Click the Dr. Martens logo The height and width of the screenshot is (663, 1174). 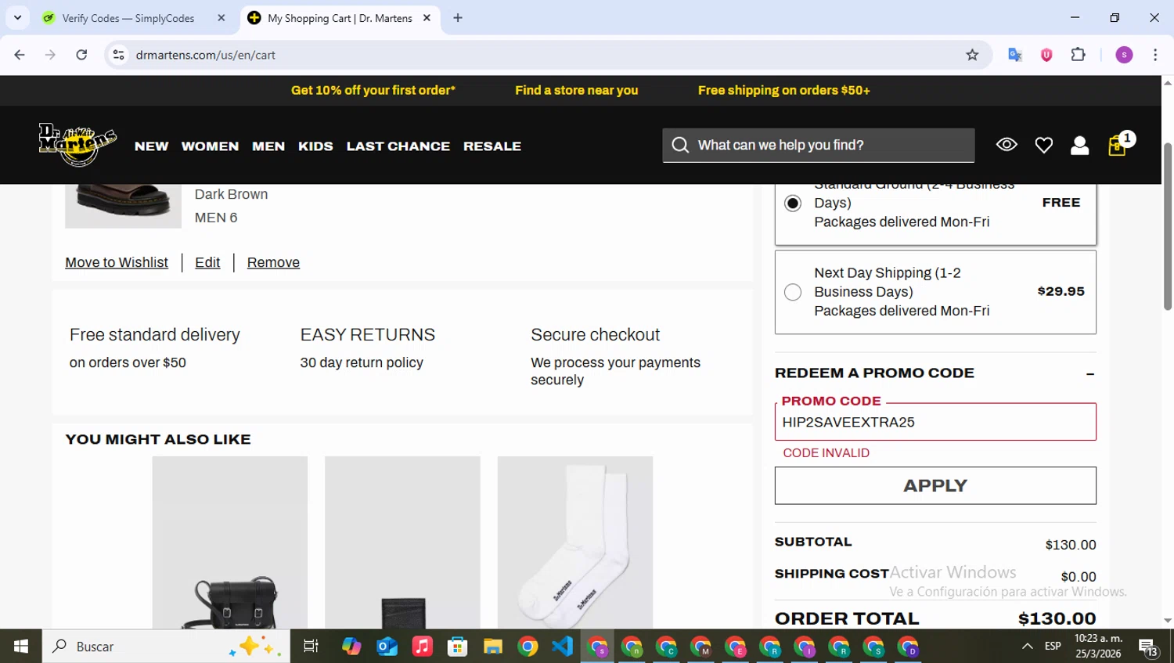[78, 145]
